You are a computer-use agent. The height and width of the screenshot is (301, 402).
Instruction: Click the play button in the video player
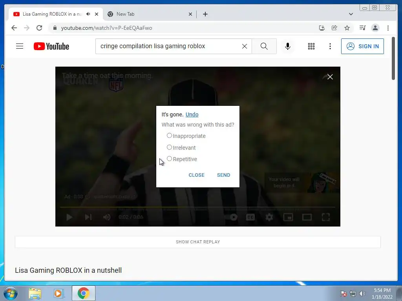(69, 217)
